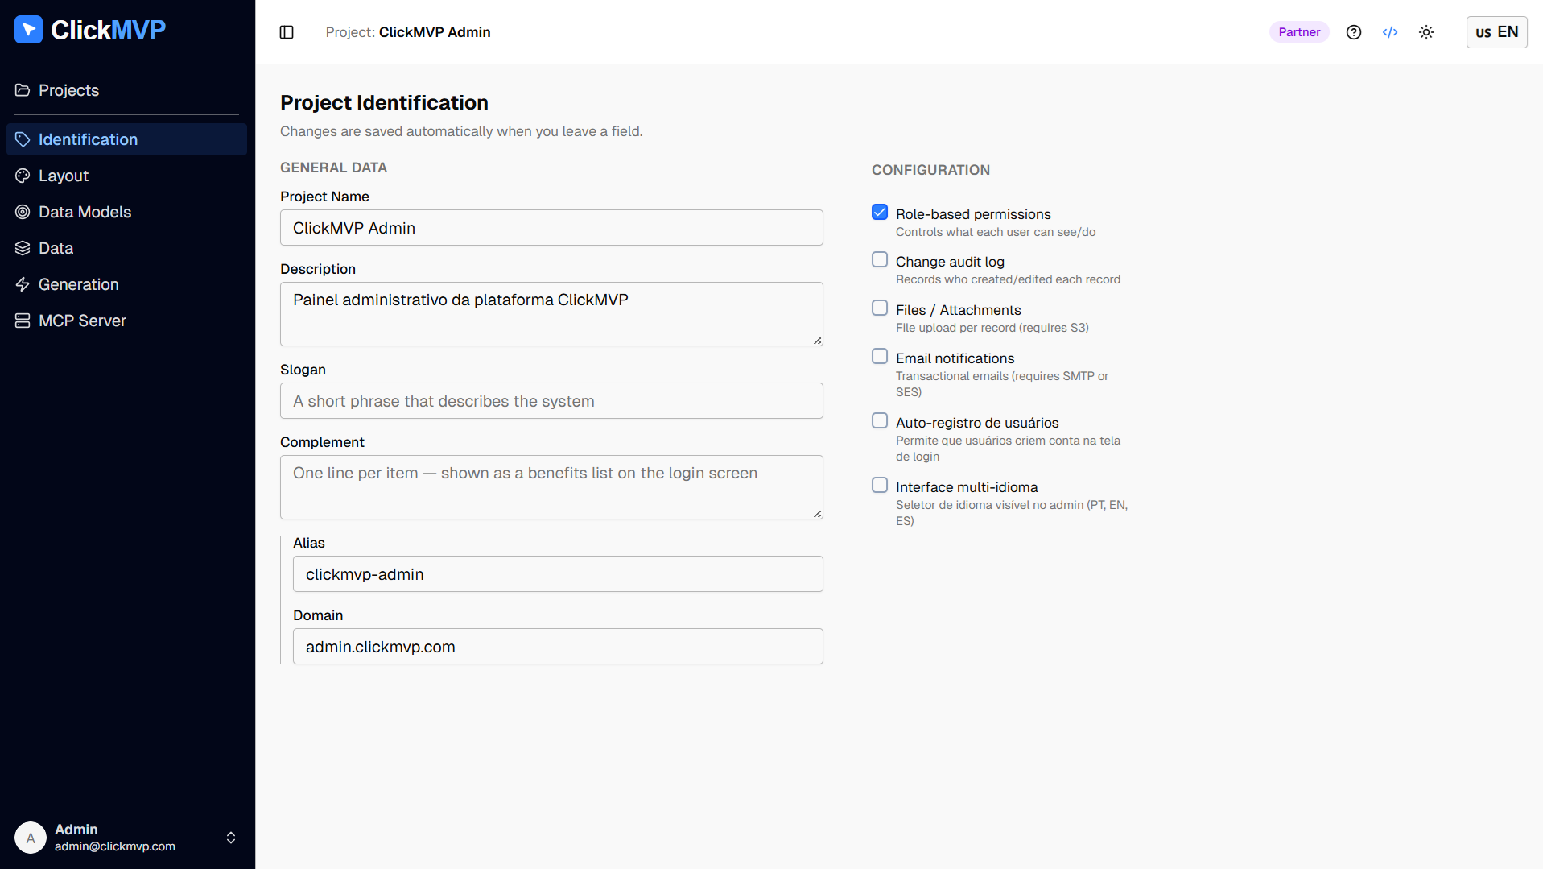Click the Slogan input field
The height and width of the screenshot is (869, 1543).
551,401
